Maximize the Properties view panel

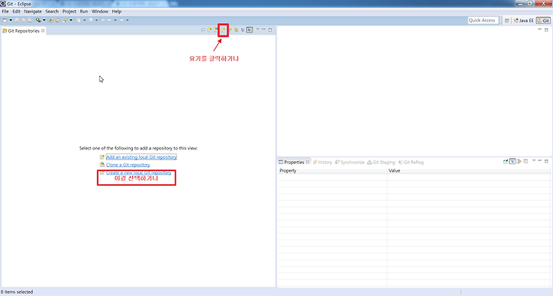click(546, 161)
